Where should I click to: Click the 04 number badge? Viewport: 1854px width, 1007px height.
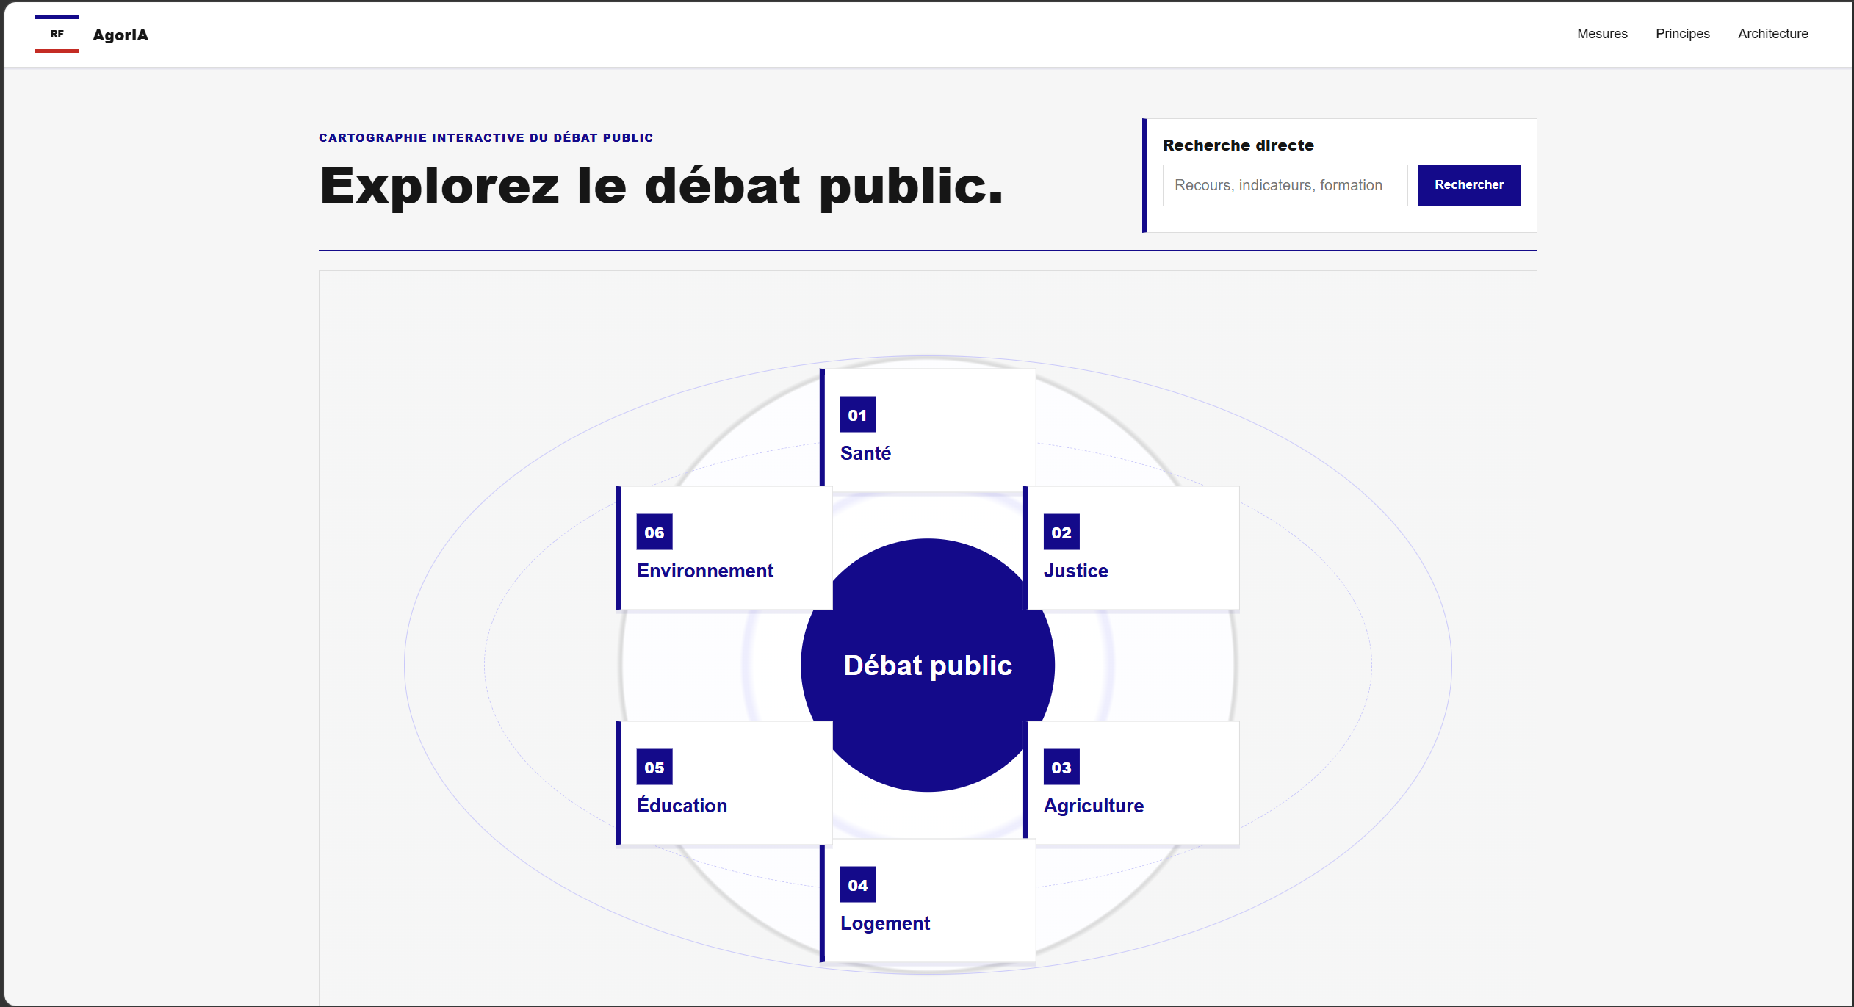858,884
